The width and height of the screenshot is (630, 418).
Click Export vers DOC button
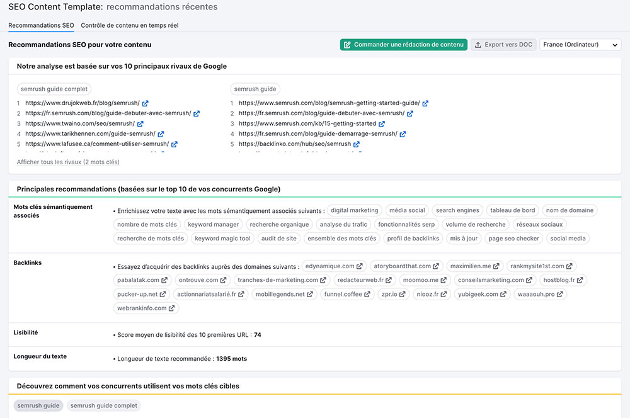pyautogui.click(x=503, y=45)
